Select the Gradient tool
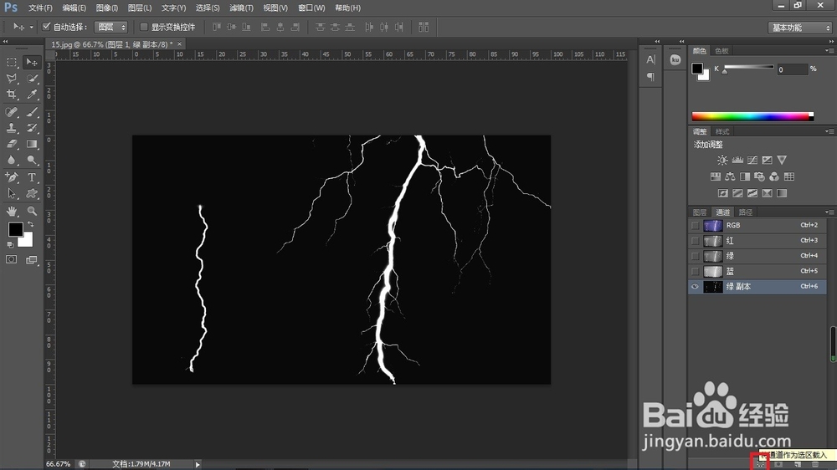The width and height of the screenshot is (837, 470). (32, 144)
